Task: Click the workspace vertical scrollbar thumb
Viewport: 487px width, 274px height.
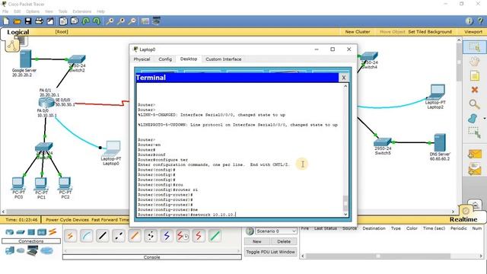Action: [459, 62]
